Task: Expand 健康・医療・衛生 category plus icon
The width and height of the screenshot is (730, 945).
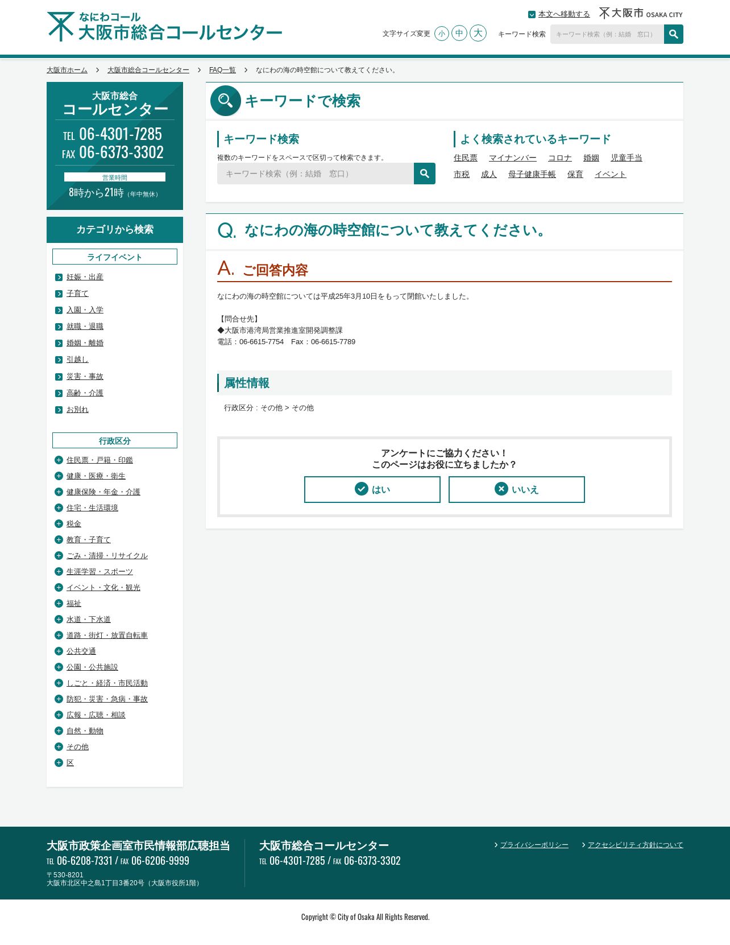Action: (x=59, y=476)
